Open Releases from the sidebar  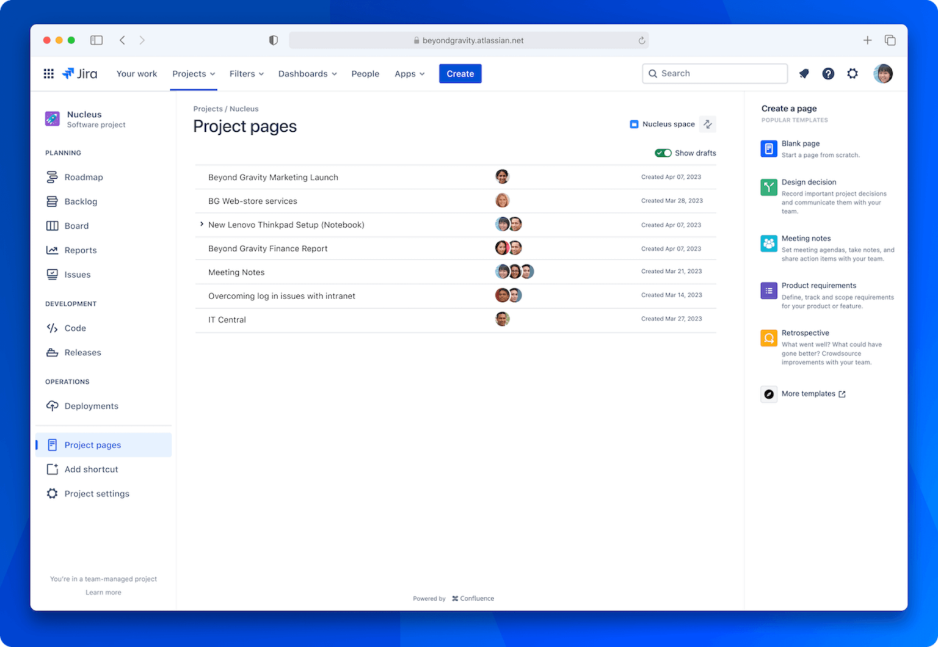coord(82,352)
